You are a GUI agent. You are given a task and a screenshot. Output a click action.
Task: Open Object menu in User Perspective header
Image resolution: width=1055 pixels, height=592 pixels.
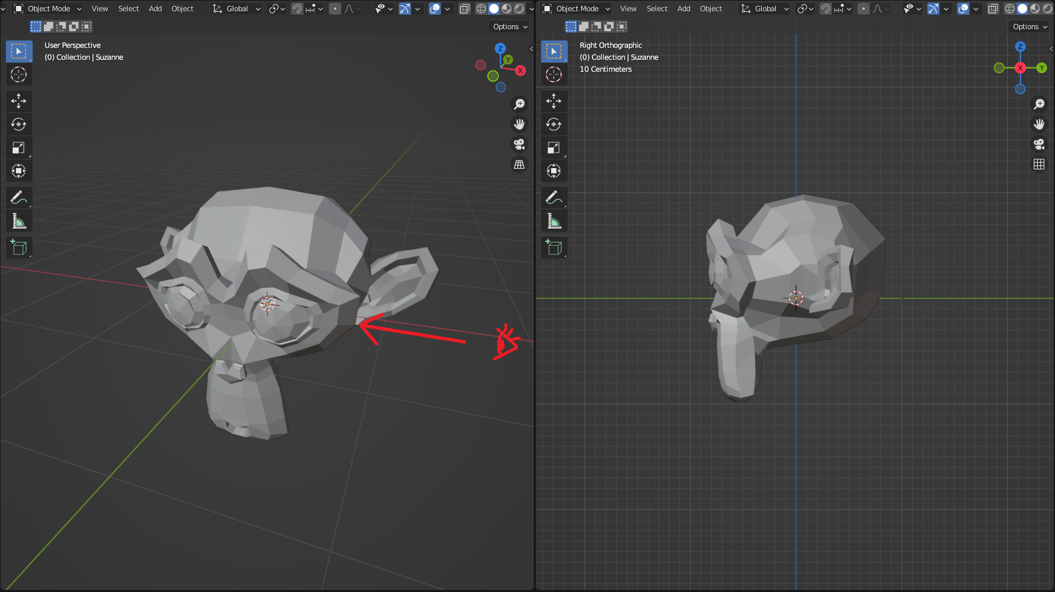click(182, 9)
